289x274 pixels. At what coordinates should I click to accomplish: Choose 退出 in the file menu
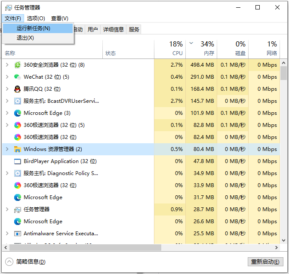(25, 38)
